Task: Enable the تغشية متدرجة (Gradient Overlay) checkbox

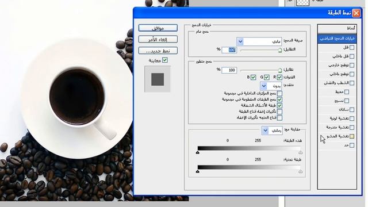Action: click(x=352, y=128)
